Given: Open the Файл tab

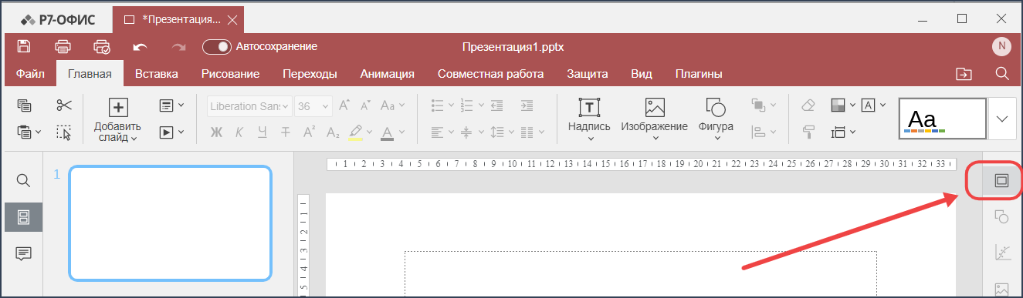Looking at the screenshot, I should coord(30,74).
